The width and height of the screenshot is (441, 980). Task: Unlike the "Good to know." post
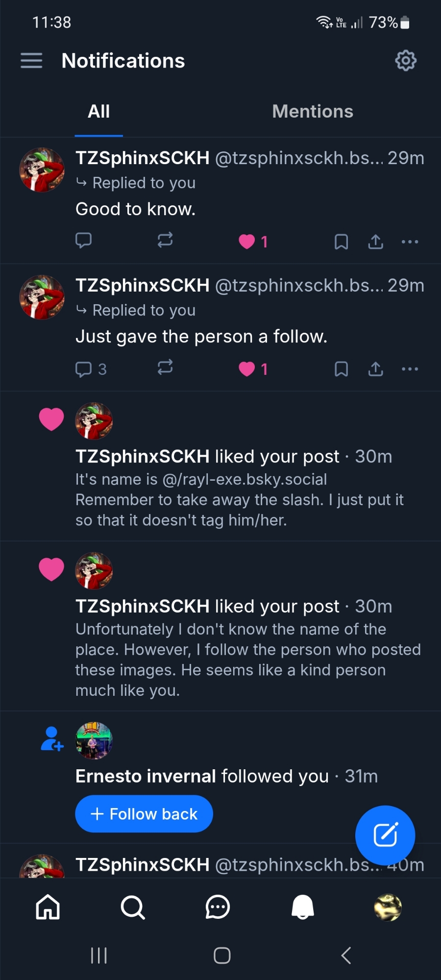(x=247, y=242)
